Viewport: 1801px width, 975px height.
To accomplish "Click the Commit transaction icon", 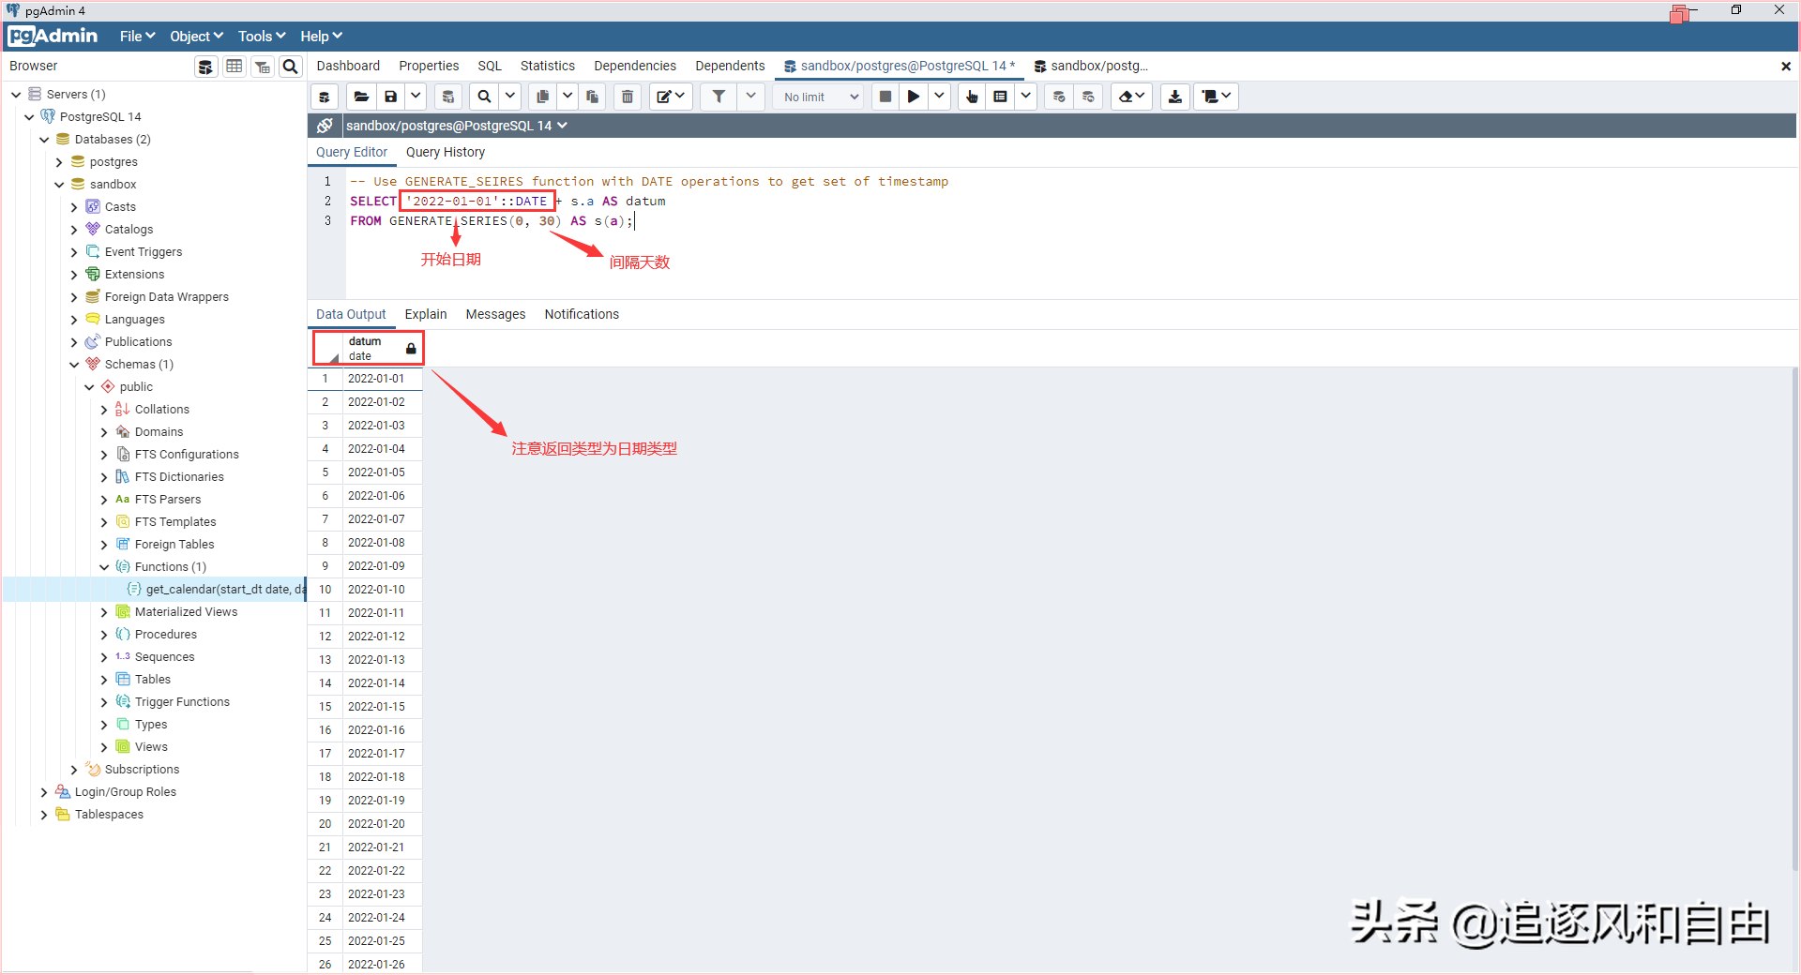I will point(1059,97).
